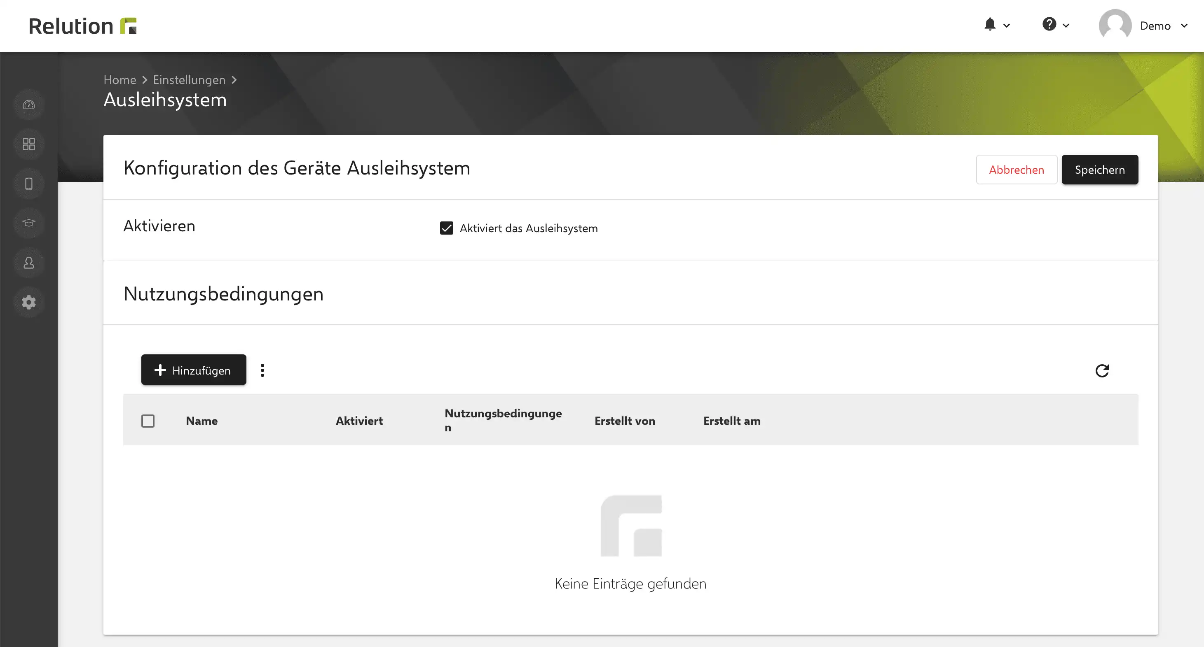Open the three-dot more actions menu

coord(262,370)
